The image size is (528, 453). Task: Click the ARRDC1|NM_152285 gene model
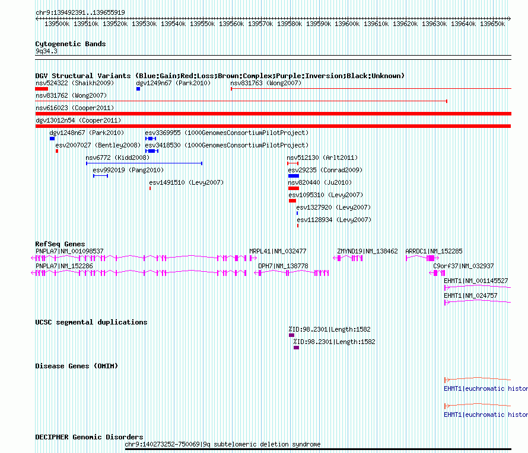pos(422,258)
